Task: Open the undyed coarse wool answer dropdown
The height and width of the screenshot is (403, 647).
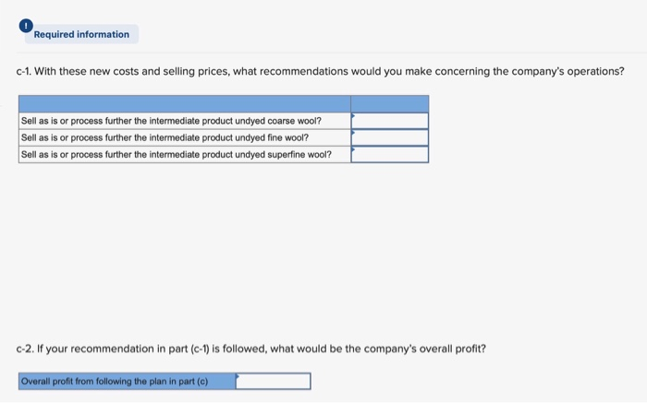Action: click(x=389, y=121)
